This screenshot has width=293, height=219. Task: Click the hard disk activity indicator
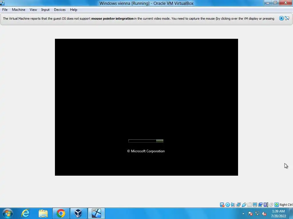222,205
